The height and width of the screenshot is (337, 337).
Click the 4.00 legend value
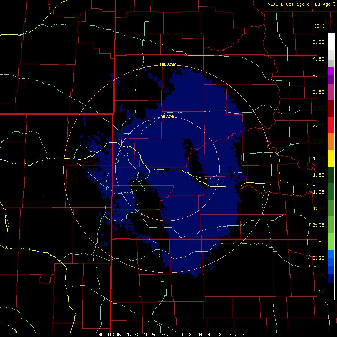click(319, 75)
